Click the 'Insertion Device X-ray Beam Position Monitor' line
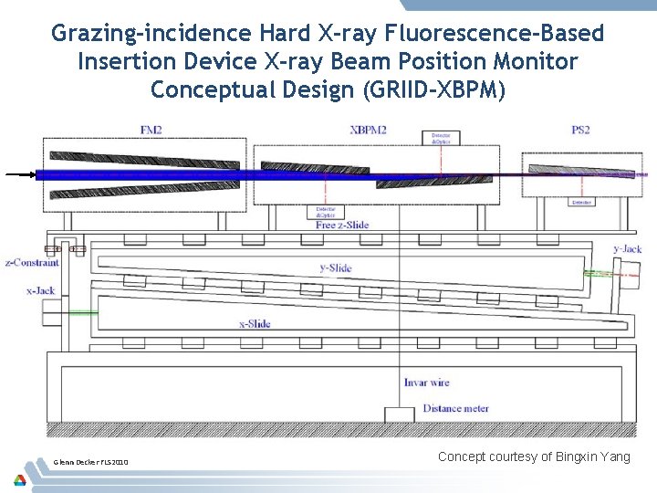The width and height of the screenshot is (657, 493). pyautogui.click(x=328, y=61)
